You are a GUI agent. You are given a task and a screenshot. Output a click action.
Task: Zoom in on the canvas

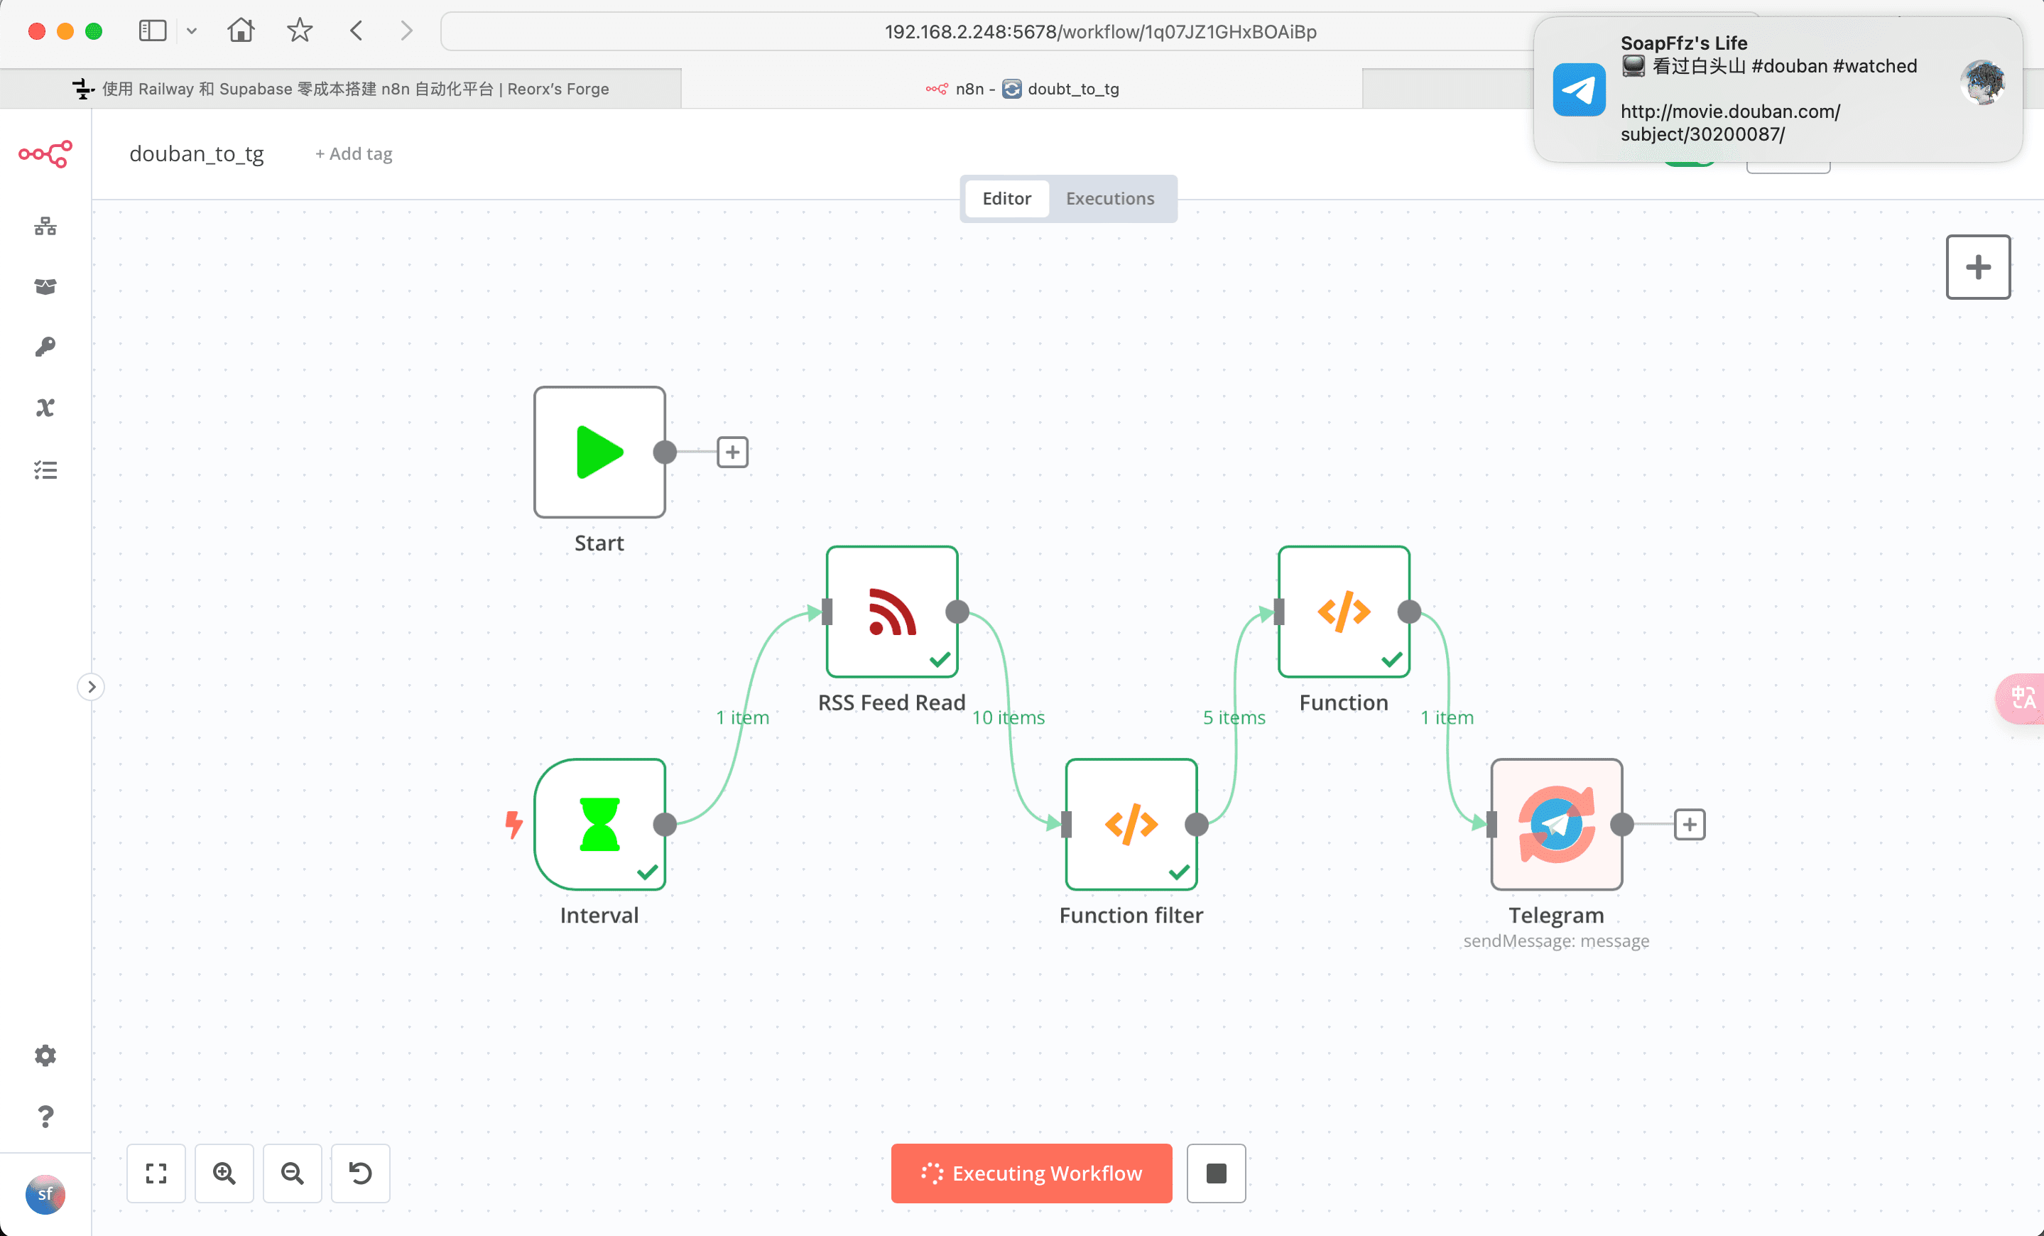(224, 1173)
